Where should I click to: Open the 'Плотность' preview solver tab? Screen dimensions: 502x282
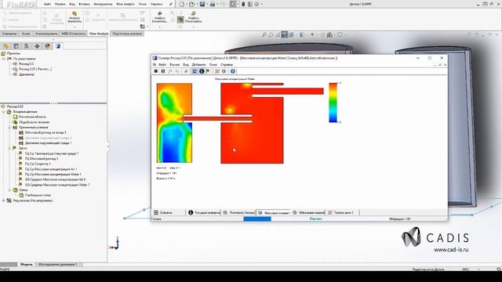[238, 212]
